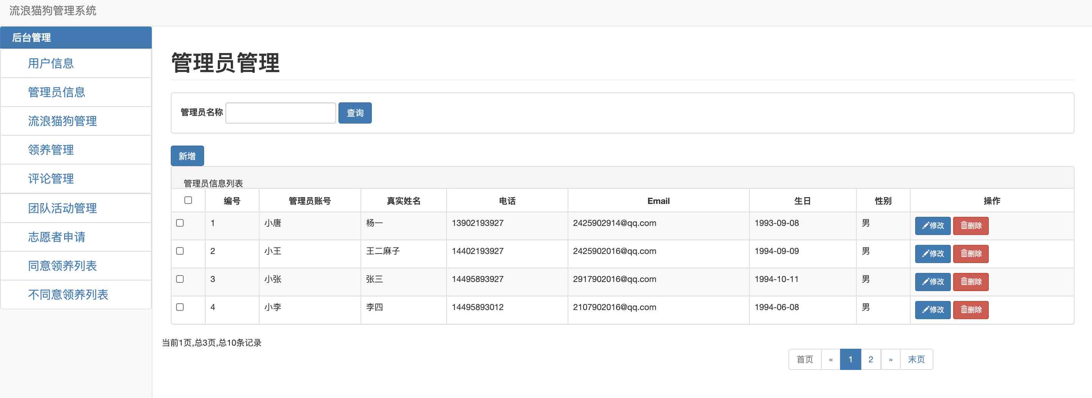The width and height of the screenshot is (1092, 398).
Task: Click 修改 on the 小张 row
Action: 932,282
